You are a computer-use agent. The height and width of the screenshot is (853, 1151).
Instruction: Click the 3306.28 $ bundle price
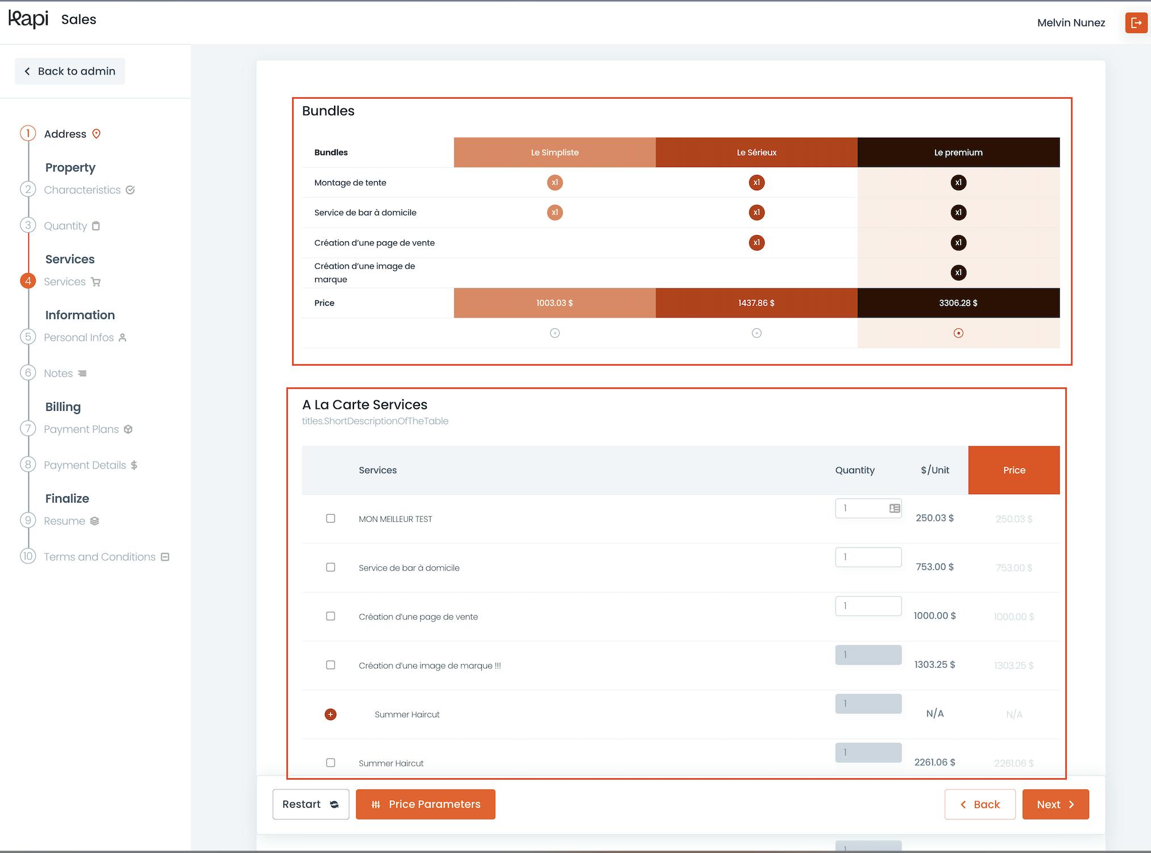pyautogui.click(x=958, y=303)
